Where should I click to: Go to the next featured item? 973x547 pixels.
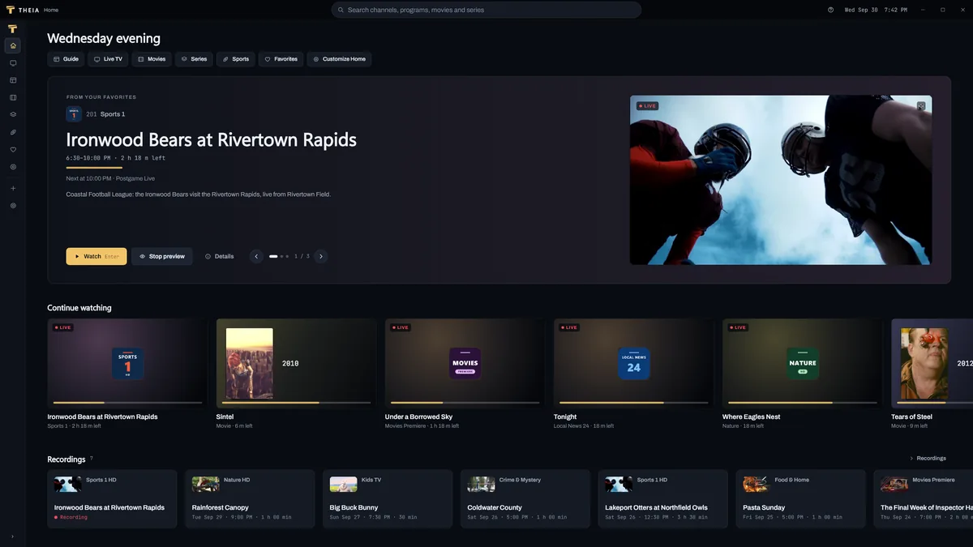coord(321,256)
